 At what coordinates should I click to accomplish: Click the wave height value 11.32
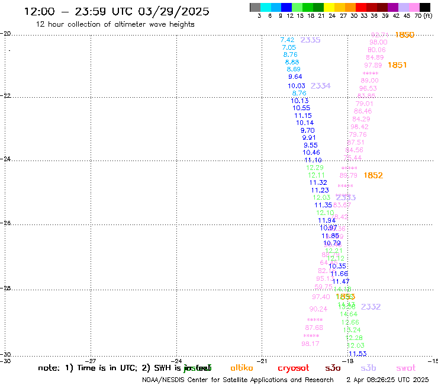click(x=318, y=182)
